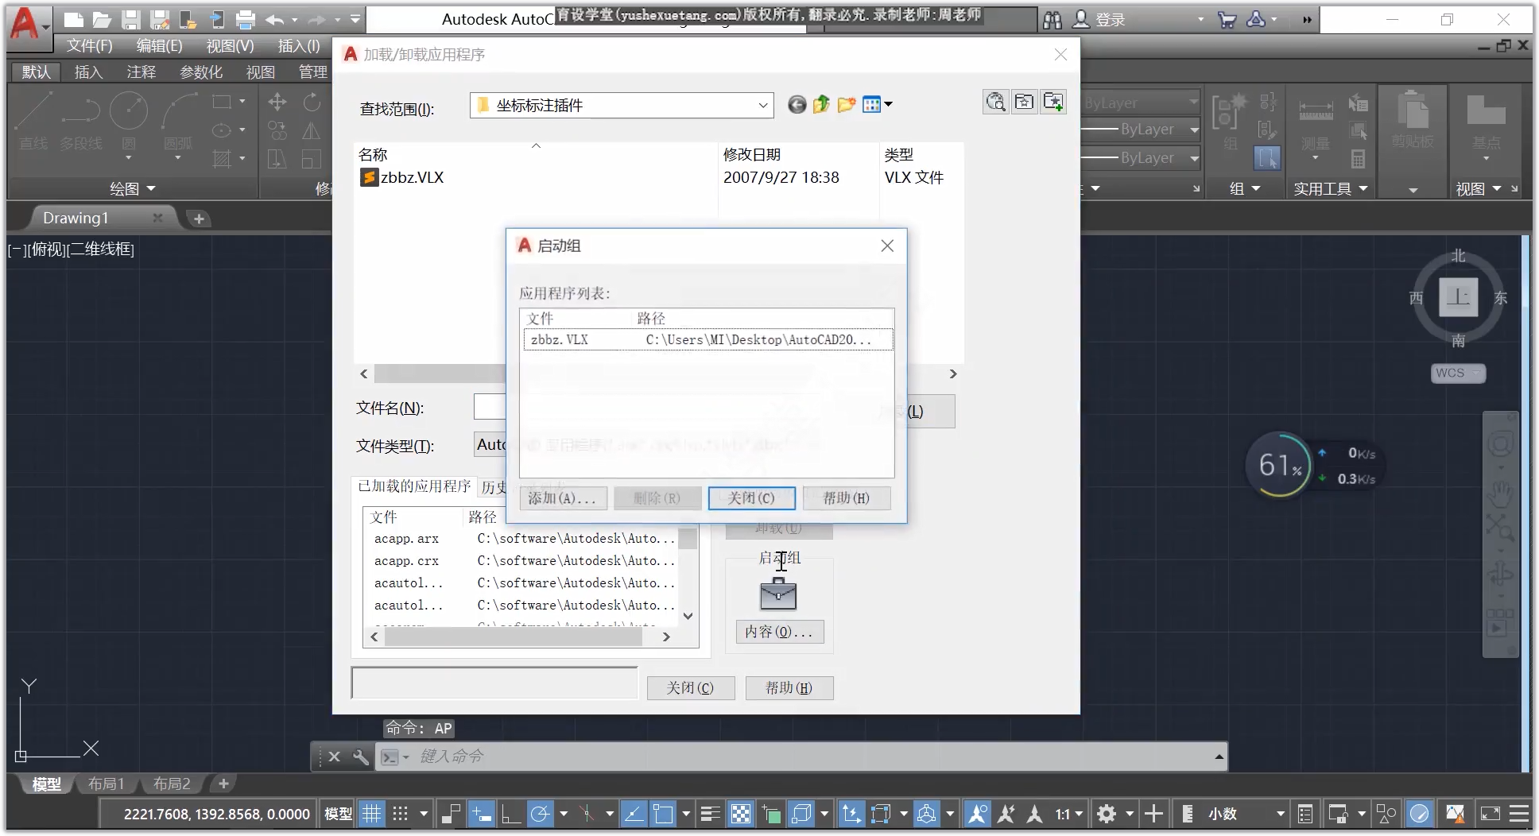Viewport: 1539px width, 836px height.
Task: Select the Circle (圆) tool in the ribbon
Action: coord(129,121)
